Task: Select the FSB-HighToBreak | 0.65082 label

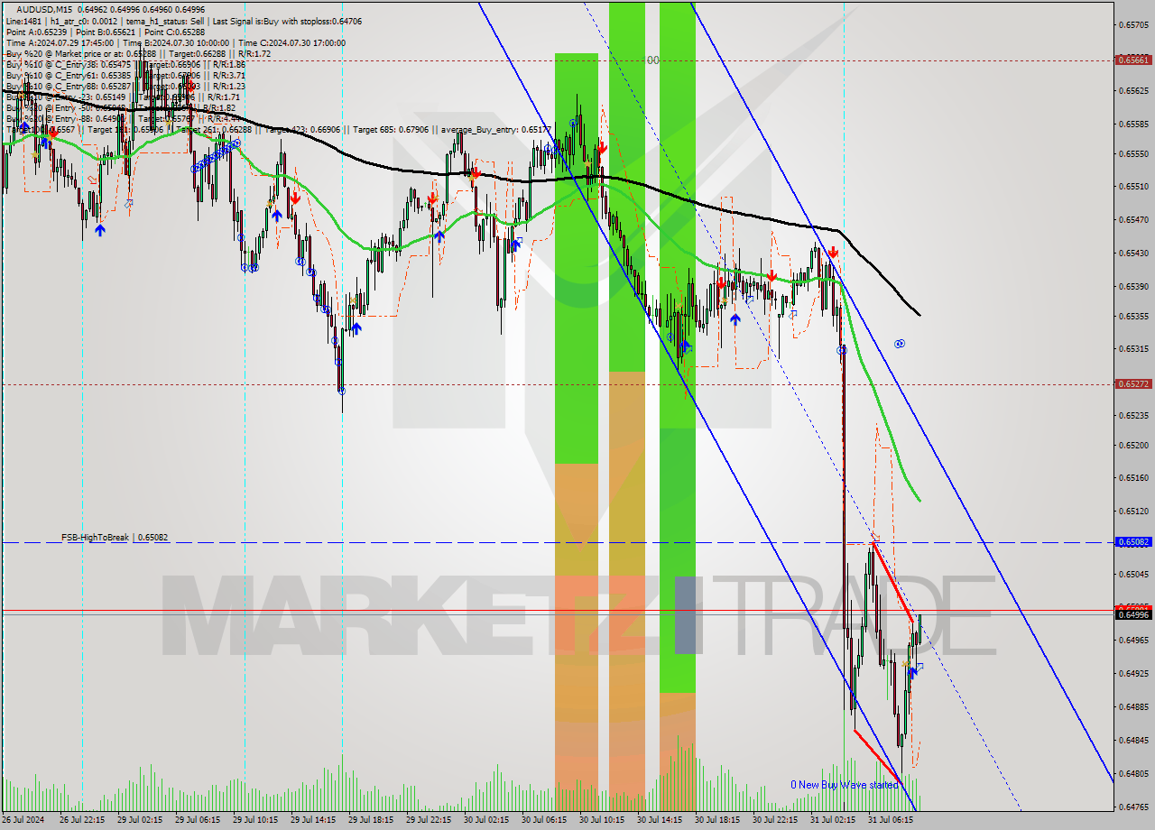Action: pos(115,538)
